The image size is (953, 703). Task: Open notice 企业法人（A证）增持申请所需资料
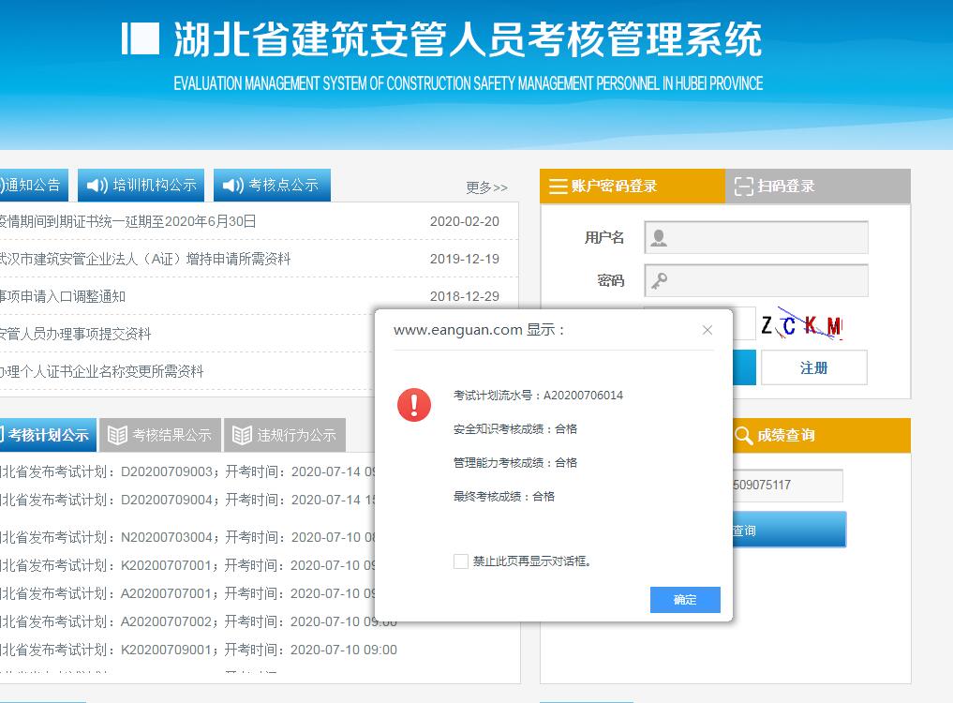pos(145,259)
